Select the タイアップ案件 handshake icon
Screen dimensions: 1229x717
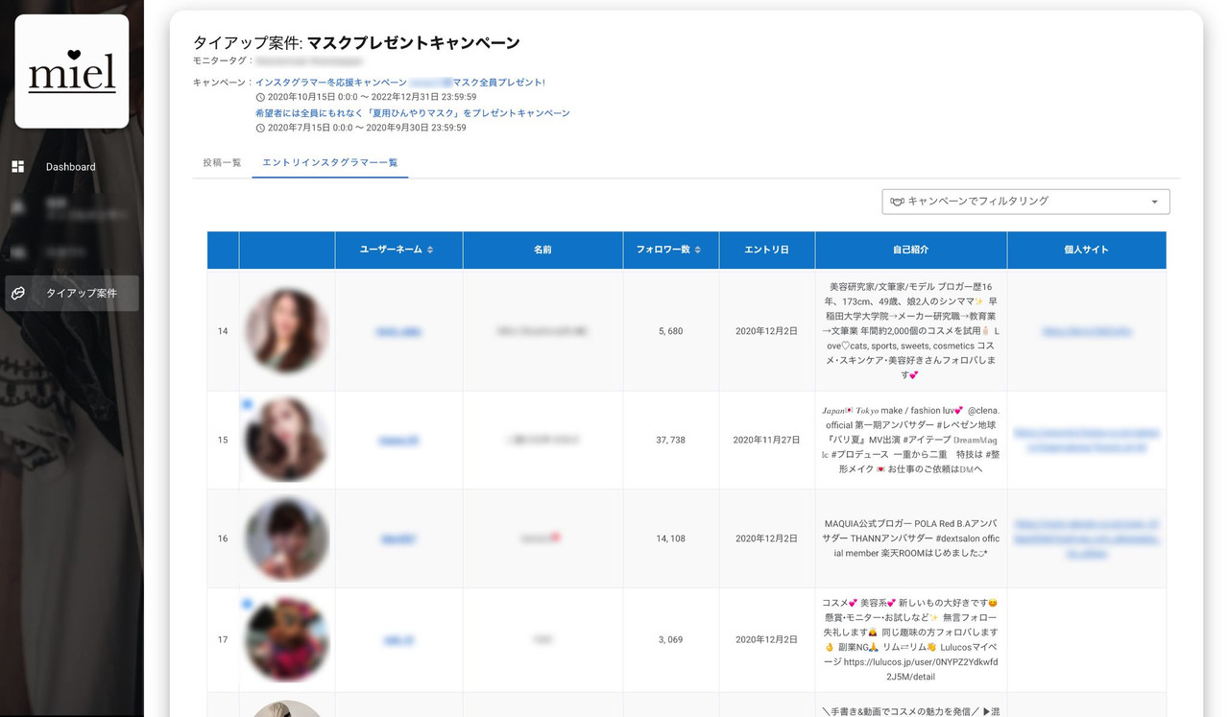[17, 293]
